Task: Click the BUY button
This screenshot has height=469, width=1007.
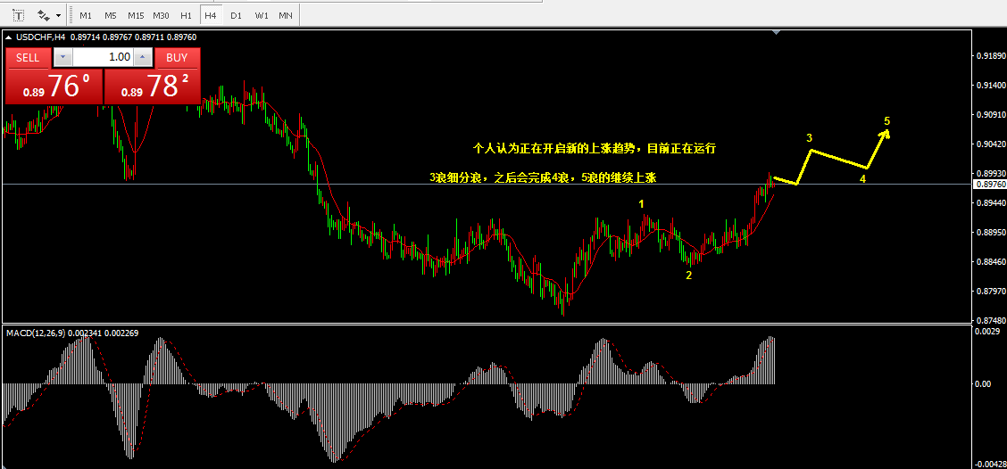Action: coord(177,57)
